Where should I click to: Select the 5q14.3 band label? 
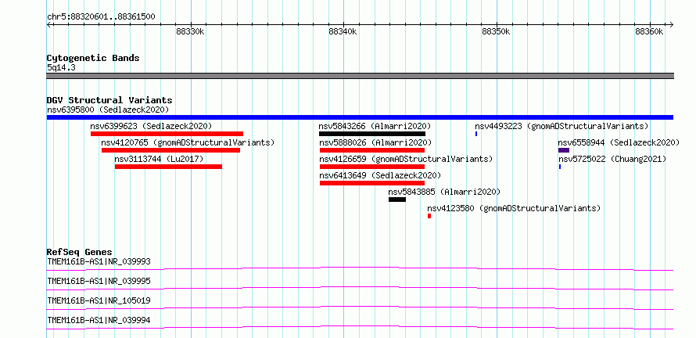[61, 67]
